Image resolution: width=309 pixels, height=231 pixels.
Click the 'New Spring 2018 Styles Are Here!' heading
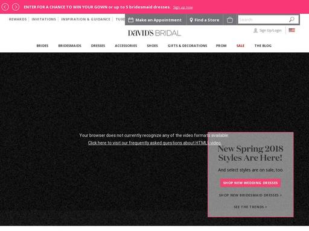[250, 153]
